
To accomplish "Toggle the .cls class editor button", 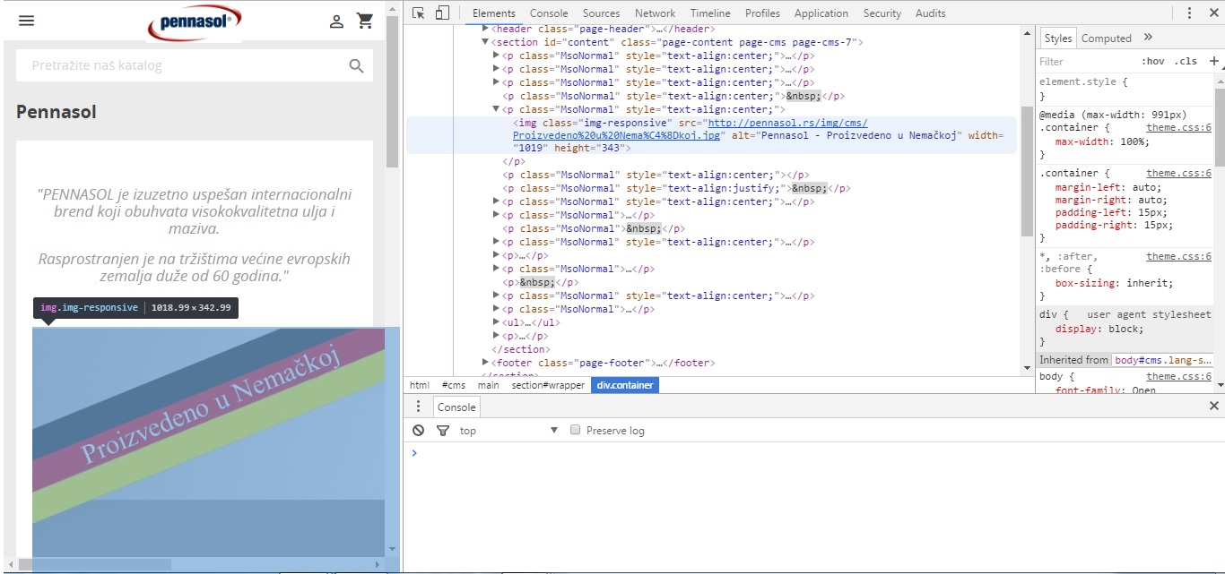I will [1186, 61].
